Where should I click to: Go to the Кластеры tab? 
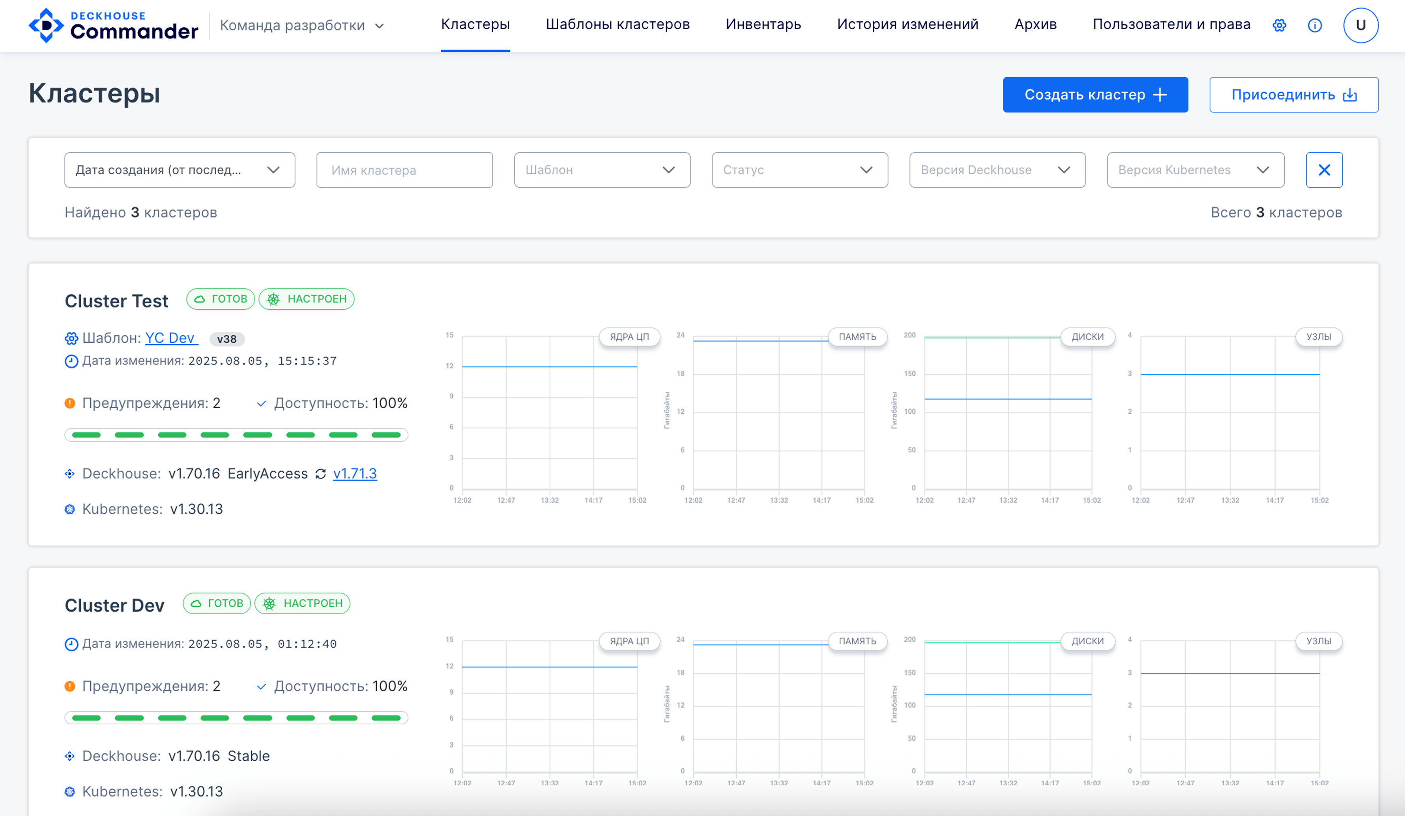(x=475, y=24)
